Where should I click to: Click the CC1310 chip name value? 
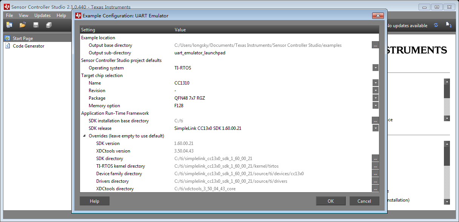coord(182,83)
